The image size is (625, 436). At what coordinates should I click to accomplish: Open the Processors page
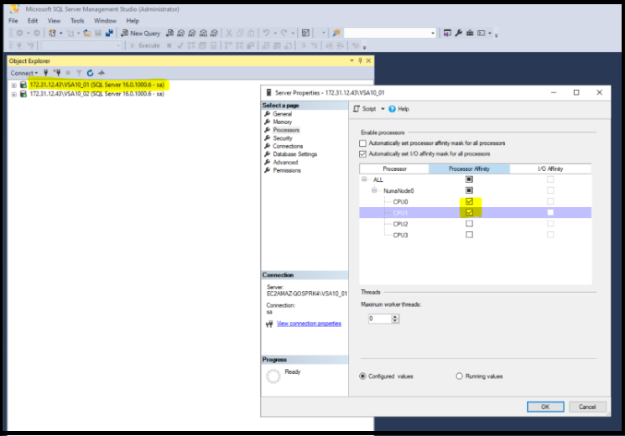tap(286, 130)
